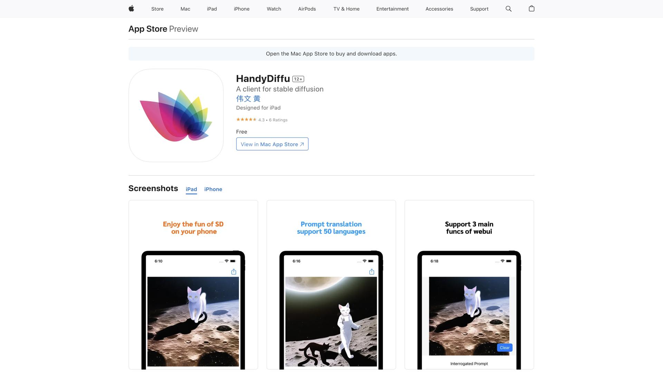663x372 pixels.
Task: Open 'Enjoy the fun of SD' screenshot
Action: [x=193, y=285]
